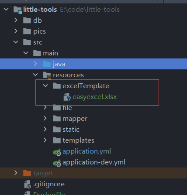187x195 pixels.
Task: Click the little-tools project module icon
Action: [x=17, y=10]
